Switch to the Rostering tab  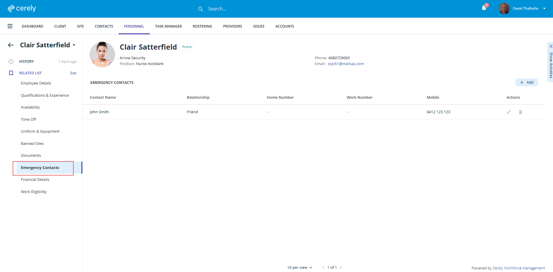pos(202,26)
